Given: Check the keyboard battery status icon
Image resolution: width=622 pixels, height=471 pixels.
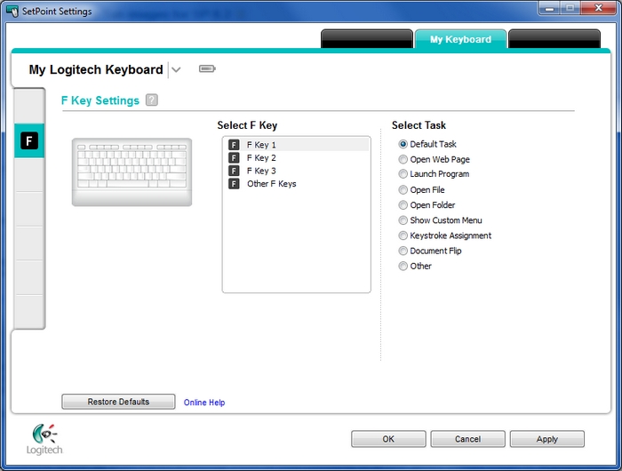Looking at the screenshot, I should pos(207,69).
